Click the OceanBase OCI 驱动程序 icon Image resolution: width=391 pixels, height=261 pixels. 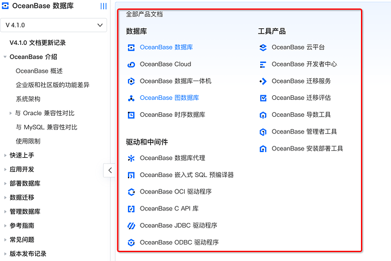[x=131, y=192]
